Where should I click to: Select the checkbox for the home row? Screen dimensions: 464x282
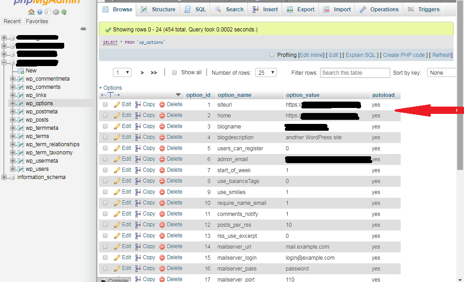tap(105, 115)
